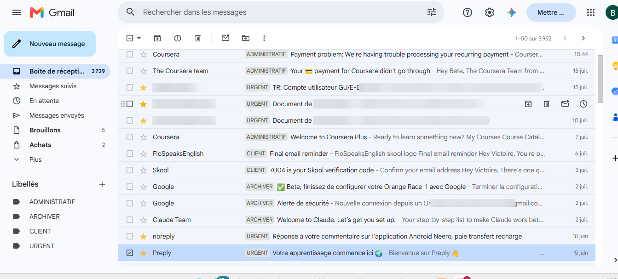Open the toolbar three-dot more menu

tap(264, 38)
